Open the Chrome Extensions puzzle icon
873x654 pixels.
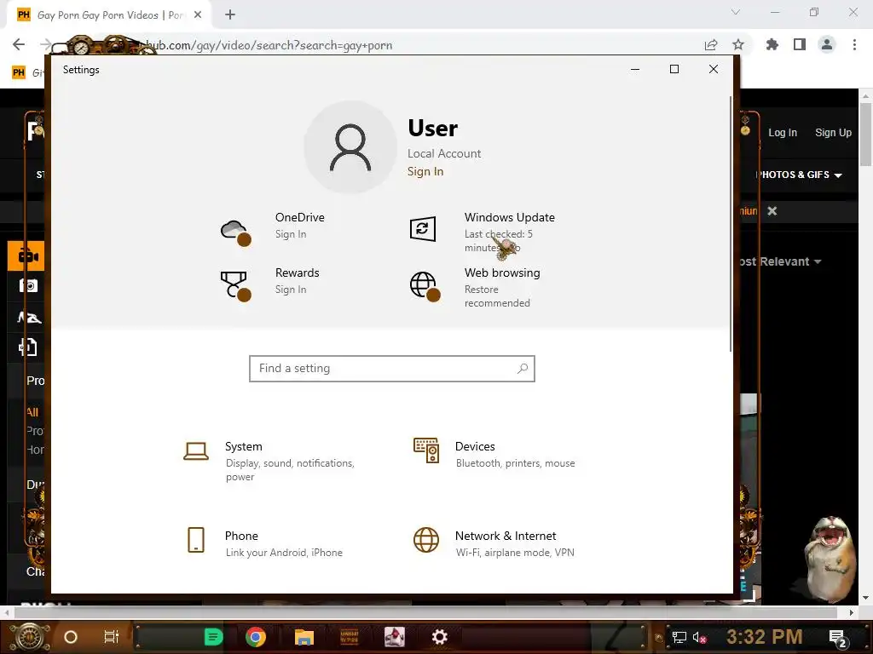tap(772, 44)
